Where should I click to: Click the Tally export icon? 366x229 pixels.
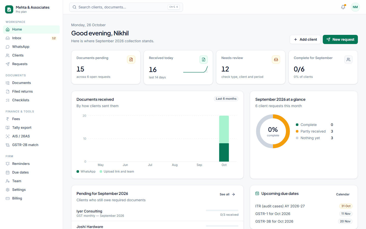tap(8, 128)
